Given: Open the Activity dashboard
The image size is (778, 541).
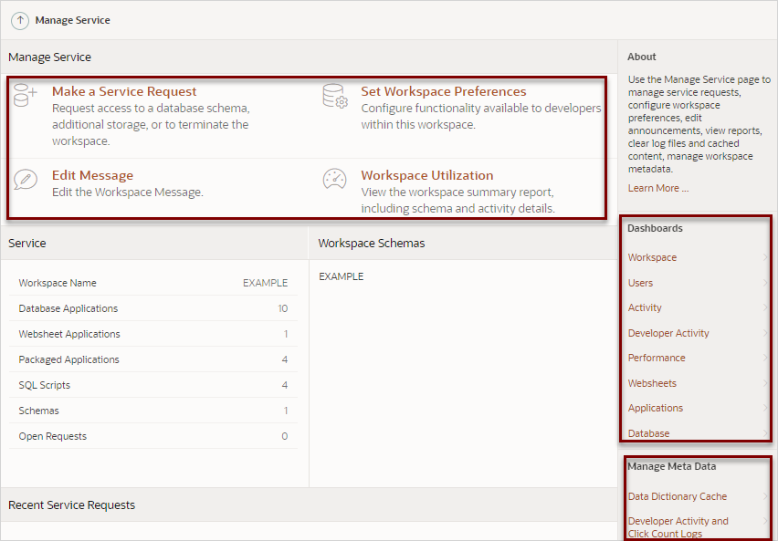Looking at the screenshot, I should tap(645, 307).
